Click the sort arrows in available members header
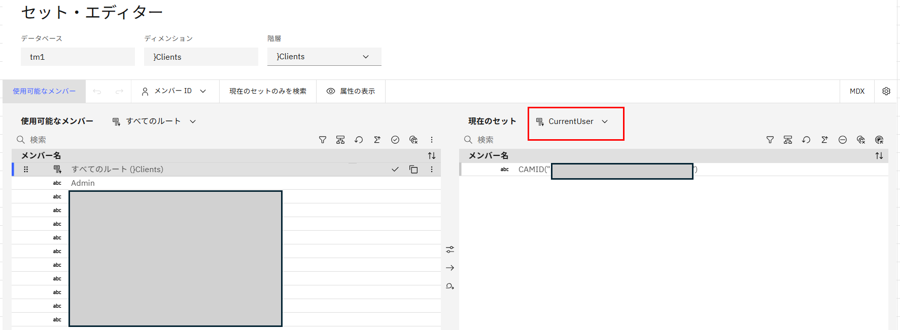The image size is (900, 330). click(432, 155)
